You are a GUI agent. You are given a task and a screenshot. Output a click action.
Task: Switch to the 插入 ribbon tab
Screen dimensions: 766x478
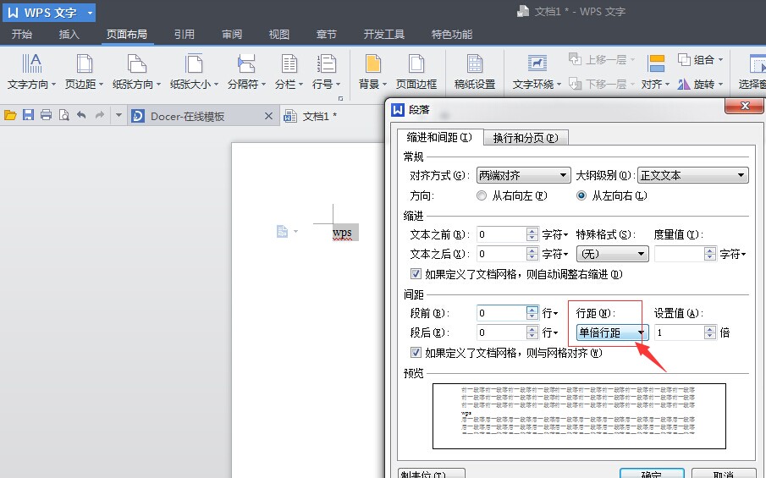(x=69, y=34)
